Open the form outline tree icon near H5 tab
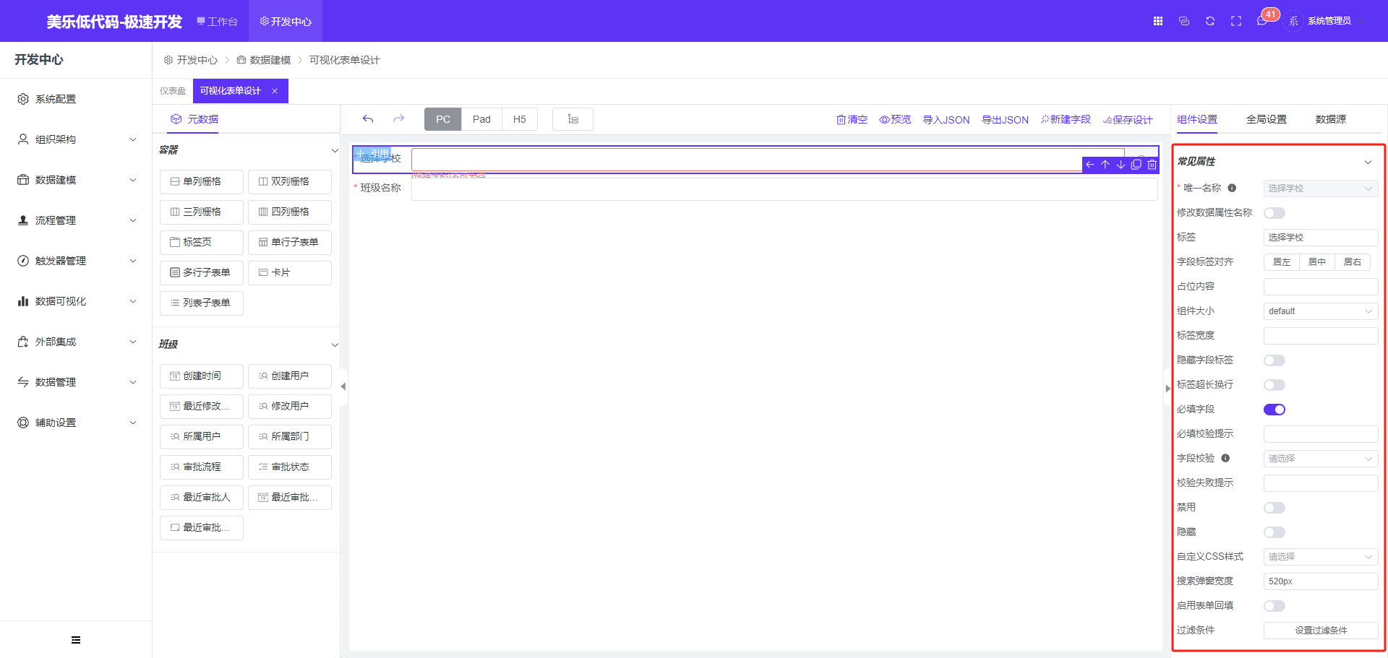Screen dimensions: 1388x658 [573, 118]
